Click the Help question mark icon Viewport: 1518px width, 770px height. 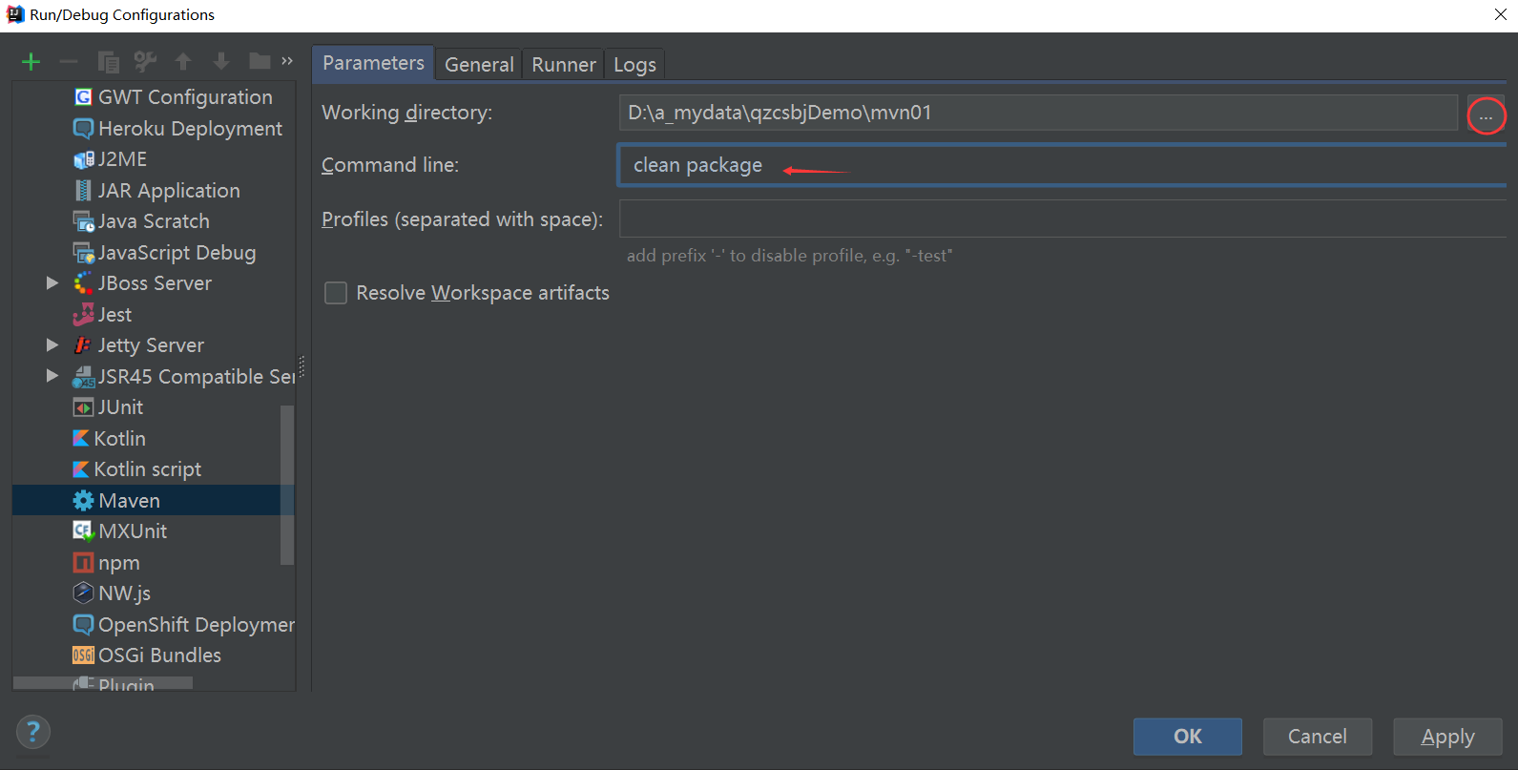33,732
